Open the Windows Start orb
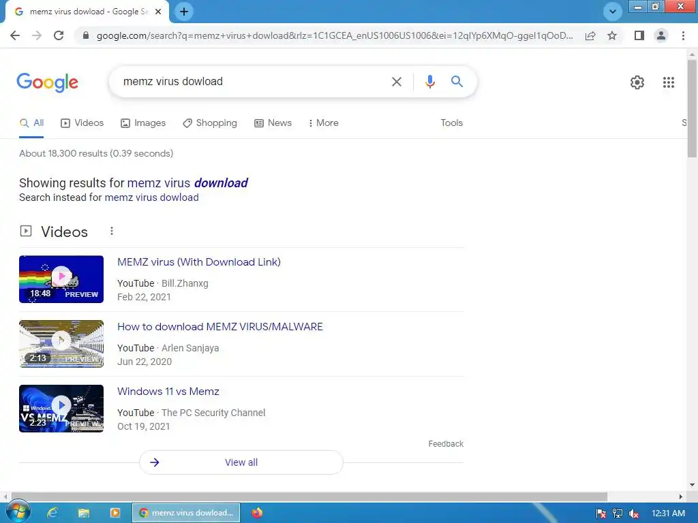Viewport: 698px width, 523px height. tap(18, 512)
